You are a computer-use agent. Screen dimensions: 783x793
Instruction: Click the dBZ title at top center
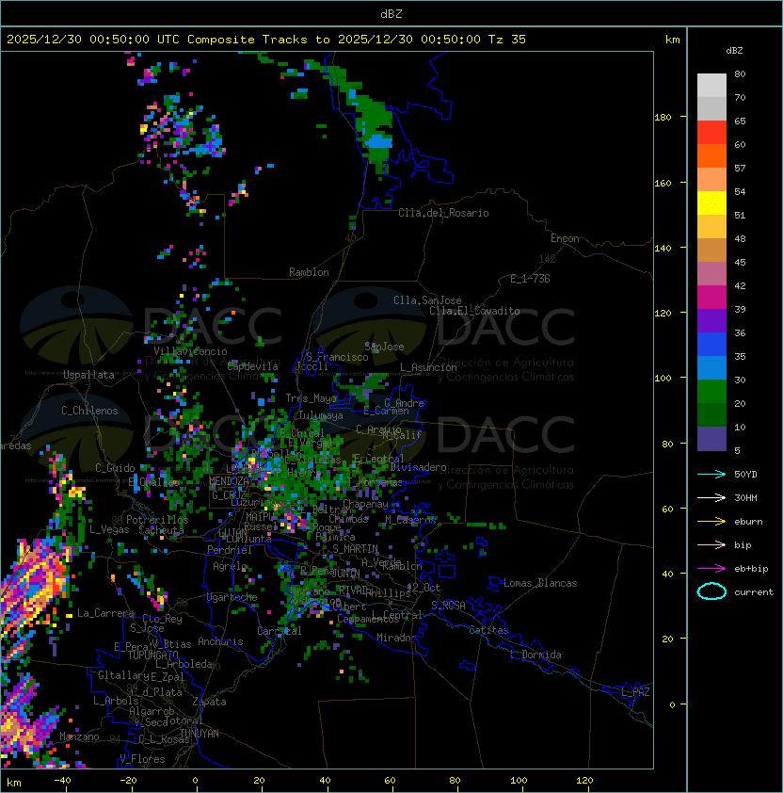[391, 13]
